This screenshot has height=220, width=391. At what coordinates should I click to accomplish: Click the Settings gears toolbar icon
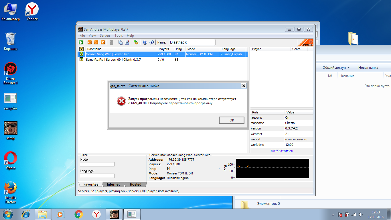(x=136, y=42)
